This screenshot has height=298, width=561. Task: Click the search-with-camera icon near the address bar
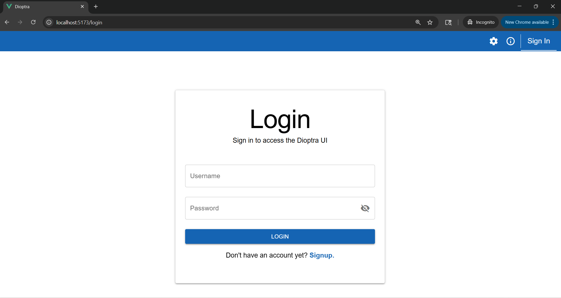point(449,23)
